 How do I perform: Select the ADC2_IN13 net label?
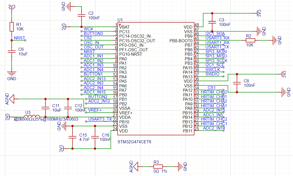tap(95, 79)
